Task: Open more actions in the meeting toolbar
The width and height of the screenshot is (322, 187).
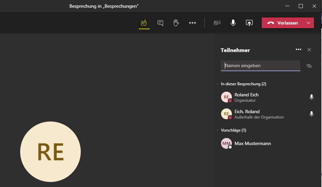Action: tap(192, 23)
